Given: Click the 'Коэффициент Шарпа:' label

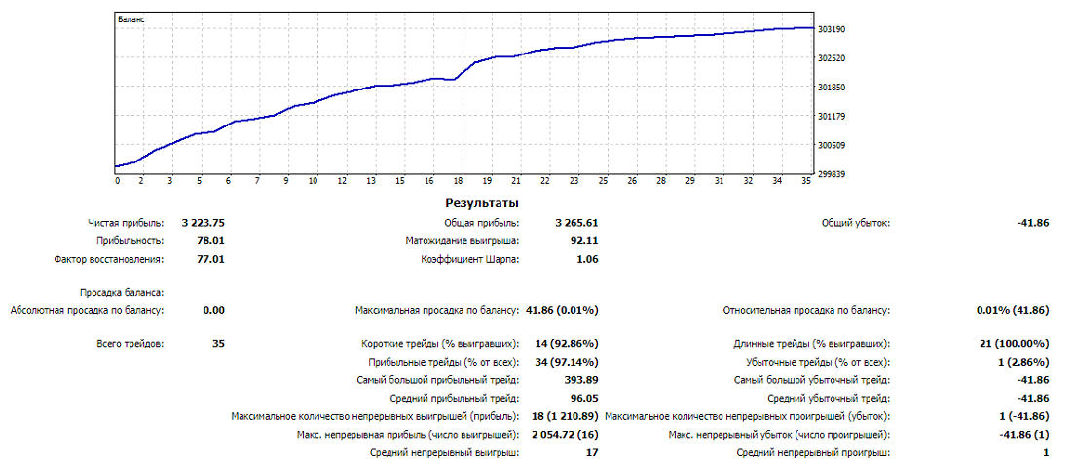Looking at the screenshot, I should (470, 260).
